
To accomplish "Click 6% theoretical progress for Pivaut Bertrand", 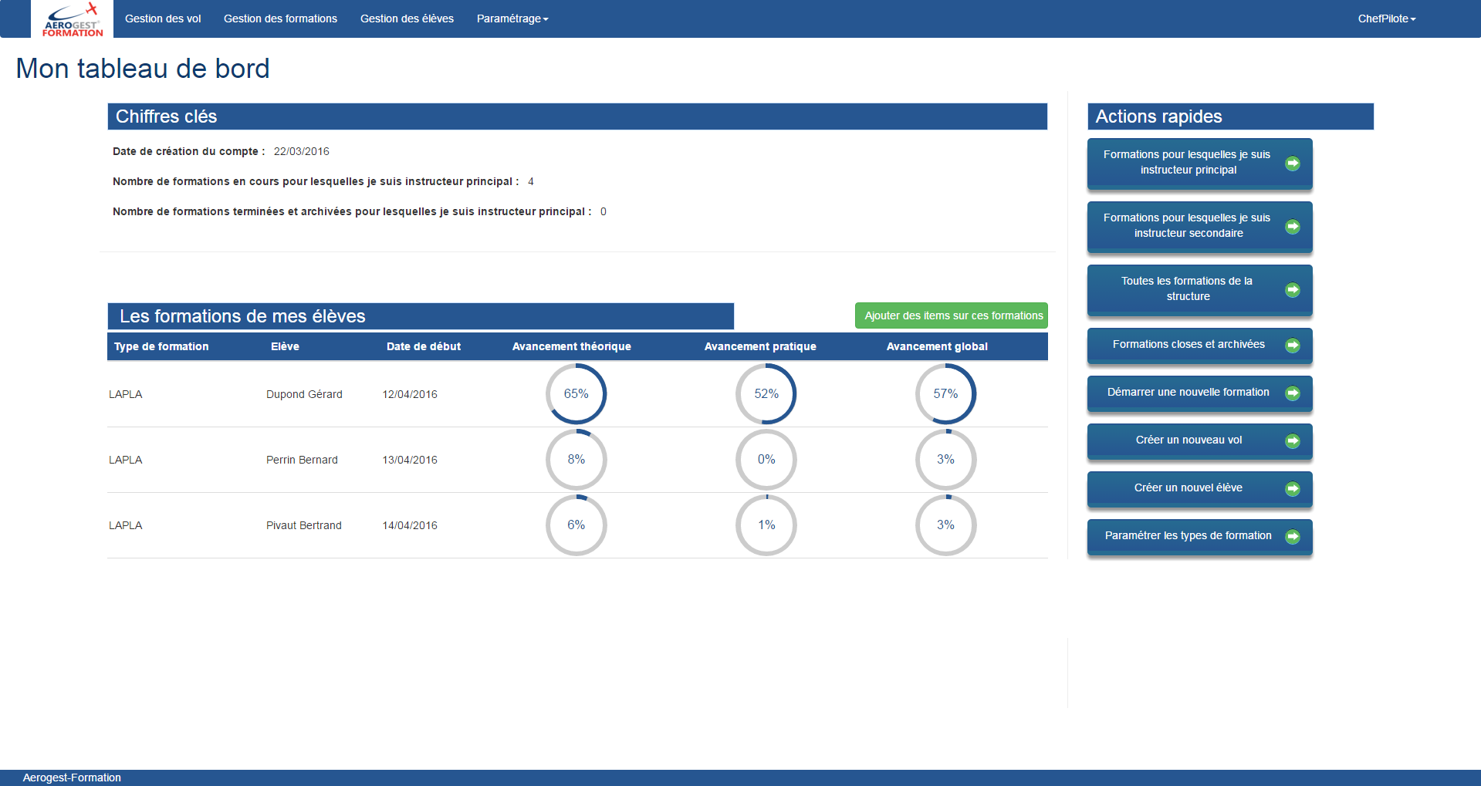I will pyautogui.click(x=576, y=525).
